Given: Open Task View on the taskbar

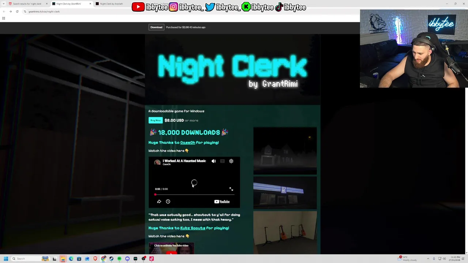Looking at the screenshot, I should [x=54, y=259].
